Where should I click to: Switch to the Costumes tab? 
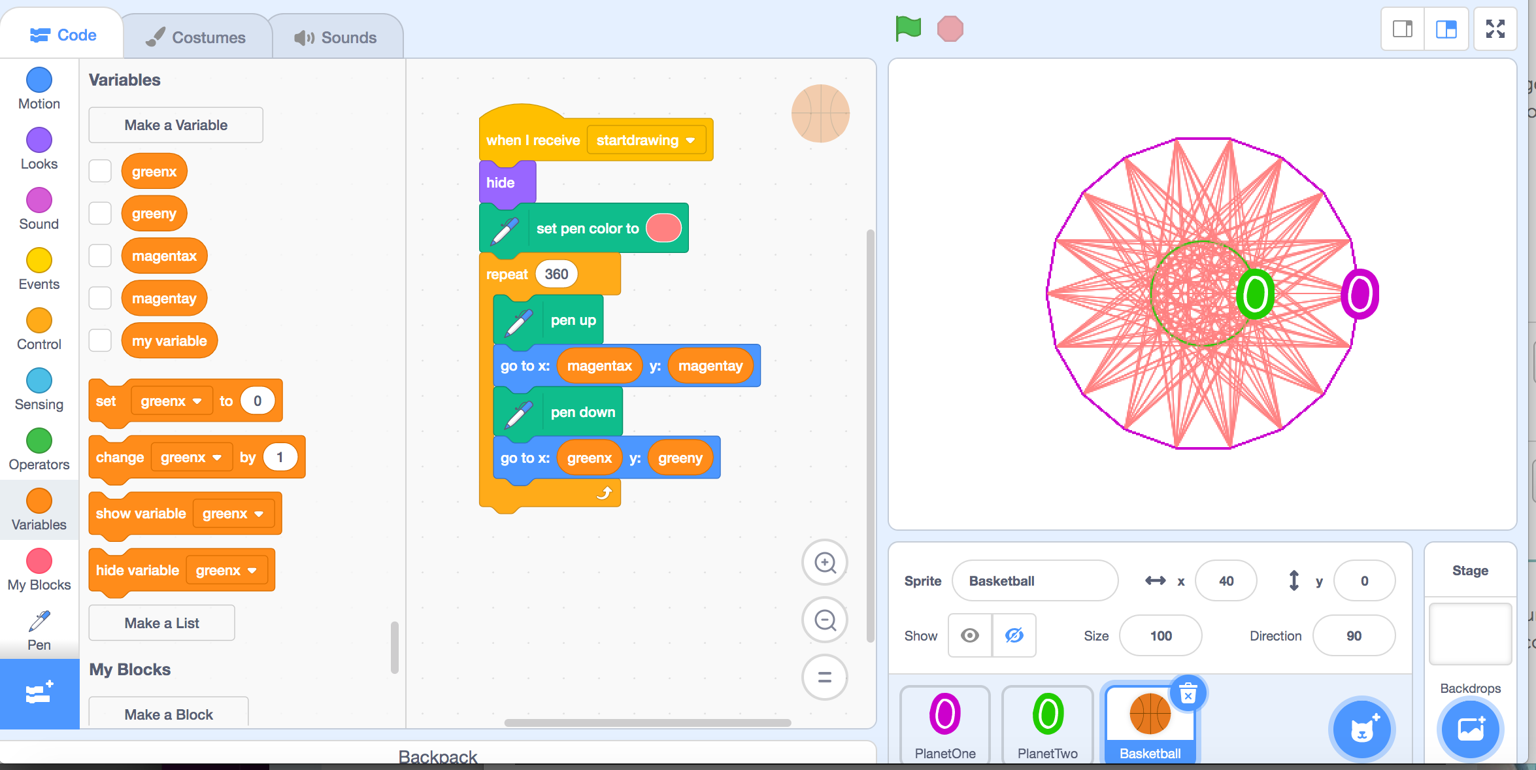(x=196, y=36)
